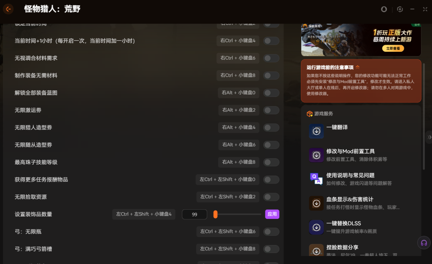
Task: Apply the 设置装饰品数量 value with 应用
Action: [272, 214]
